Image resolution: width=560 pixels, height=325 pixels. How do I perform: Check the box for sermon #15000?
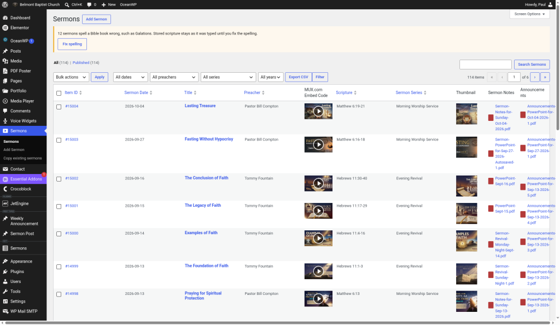coord(59,234)
